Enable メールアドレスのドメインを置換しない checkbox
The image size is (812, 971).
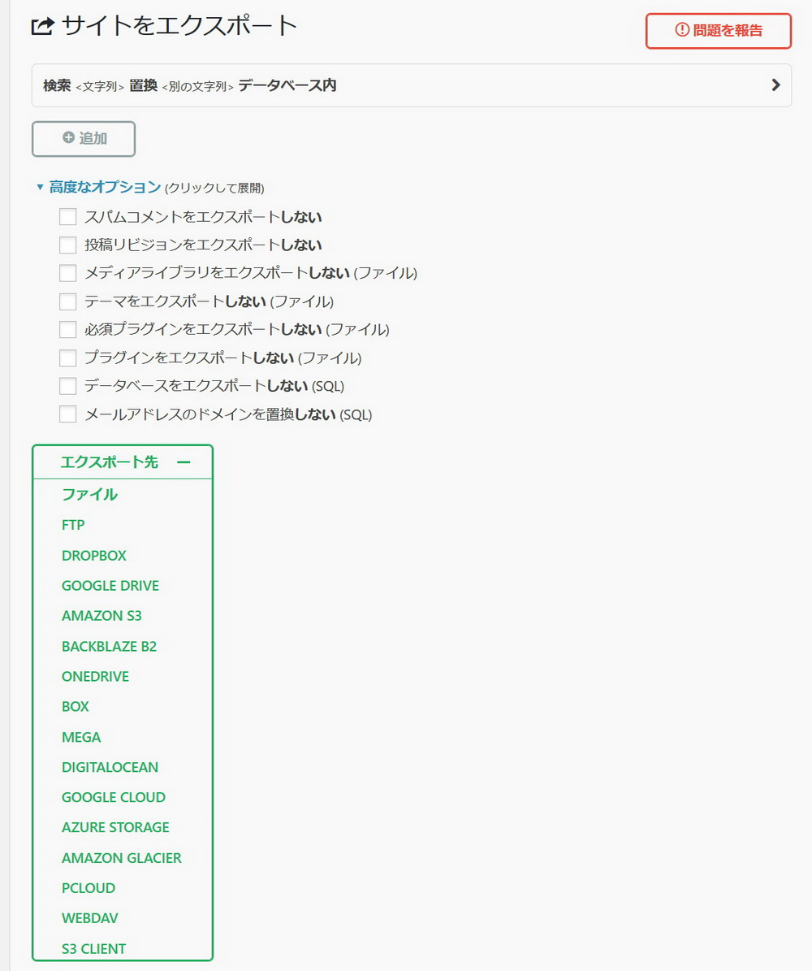pos(68,414)
